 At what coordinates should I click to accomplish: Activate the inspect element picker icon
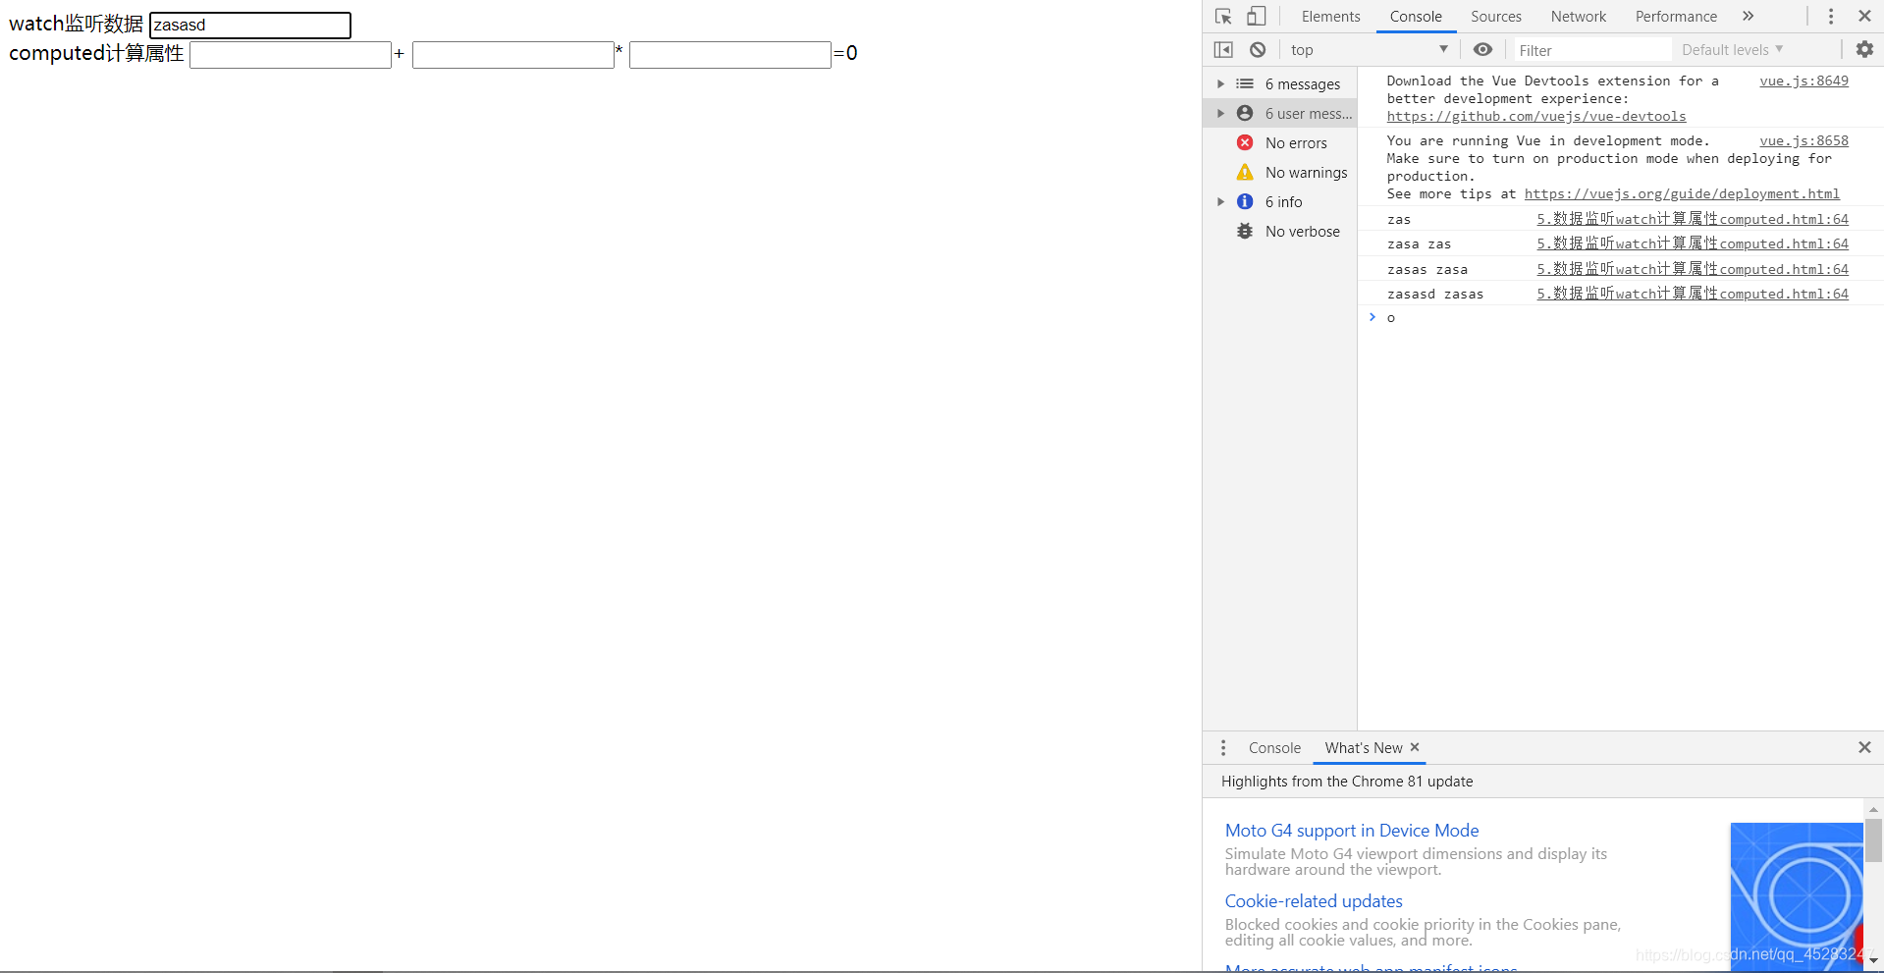pos(1223,17)
